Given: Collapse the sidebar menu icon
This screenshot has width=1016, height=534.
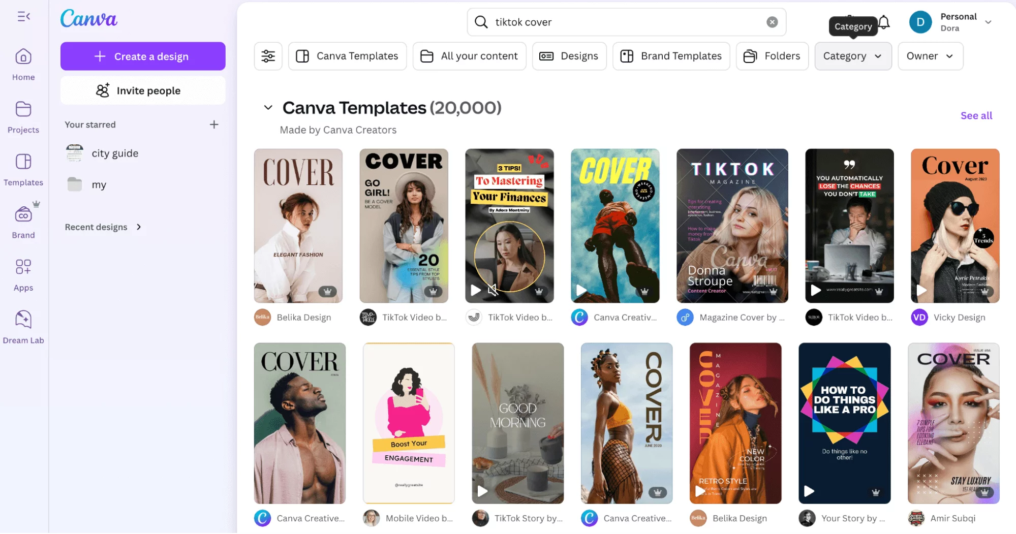Looking at the screenshot, I should coord(23,17).
